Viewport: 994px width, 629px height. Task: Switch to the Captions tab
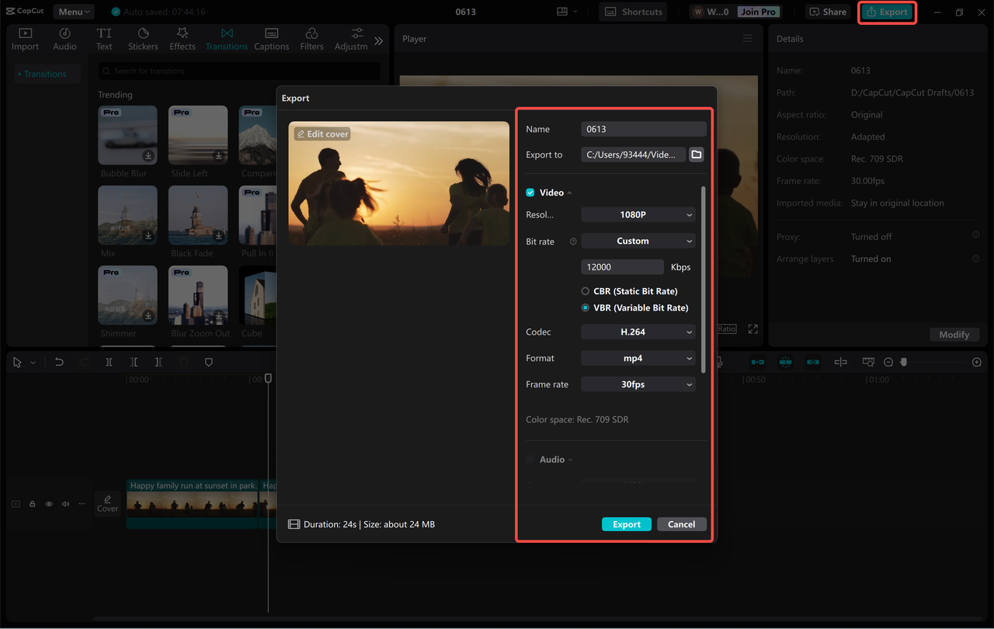pyautogui.click(x=271, y=40)
